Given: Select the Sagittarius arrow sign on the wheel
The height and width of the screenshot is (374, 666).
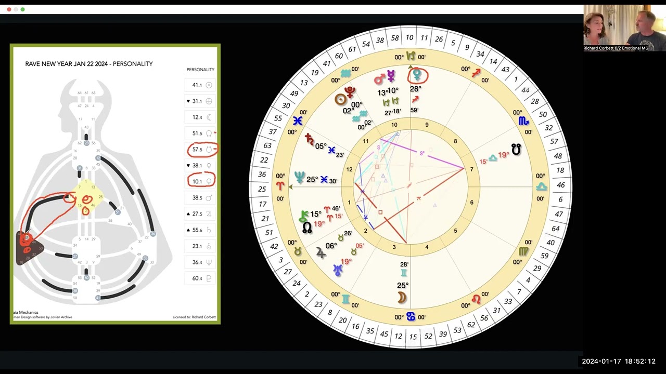Looking at the screenshot, I should [x=476, y=73].
